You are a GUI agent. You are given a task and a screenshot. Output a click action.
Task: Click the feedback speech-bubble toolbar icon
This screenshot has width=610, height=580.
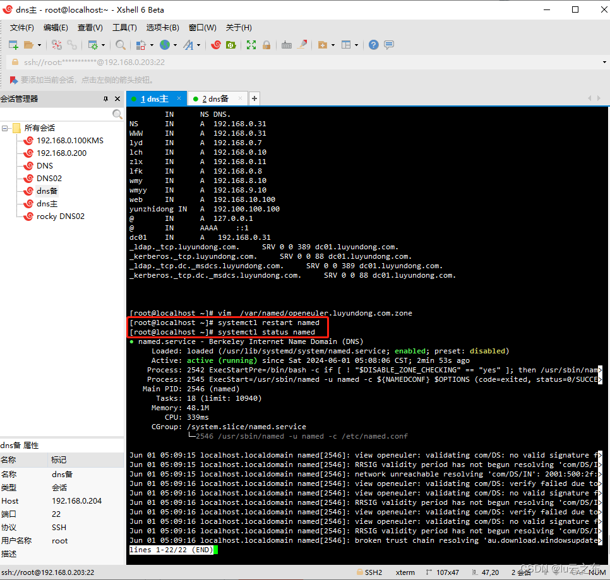(388, 44)
